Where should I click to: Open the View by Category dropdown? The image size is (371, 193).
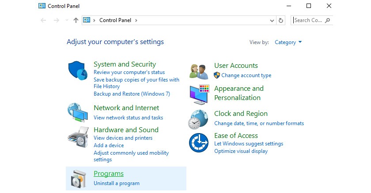(288, 42)
